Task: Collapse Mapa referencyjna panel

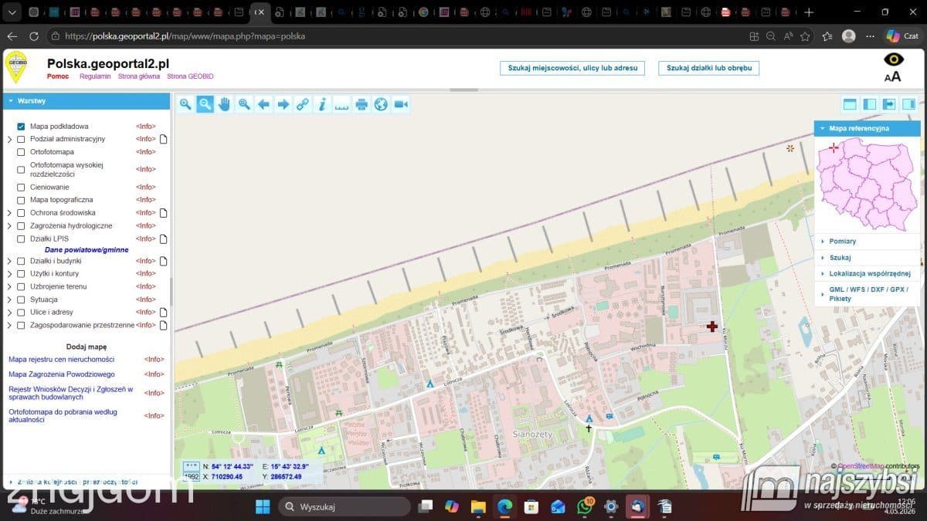Action: coord(868,128)
